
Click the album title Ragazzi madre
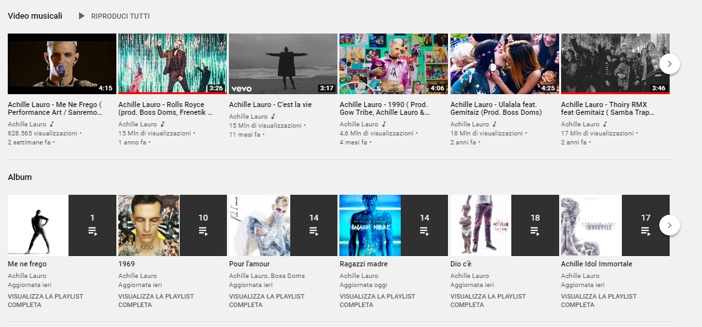coord(363,264)
